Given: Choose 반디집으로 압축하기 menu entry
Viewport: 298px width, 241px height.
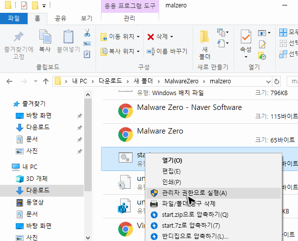Looking at the screenshot, I should coord(213,237).
